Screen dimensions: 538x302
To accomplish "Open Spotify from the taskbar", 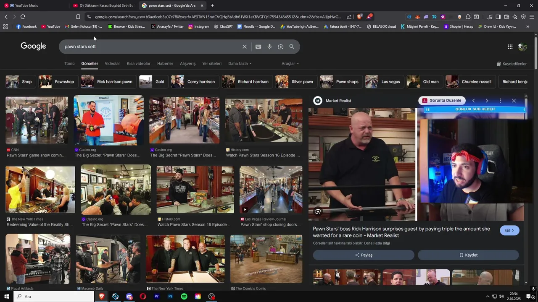I will [x=184, y=297].
